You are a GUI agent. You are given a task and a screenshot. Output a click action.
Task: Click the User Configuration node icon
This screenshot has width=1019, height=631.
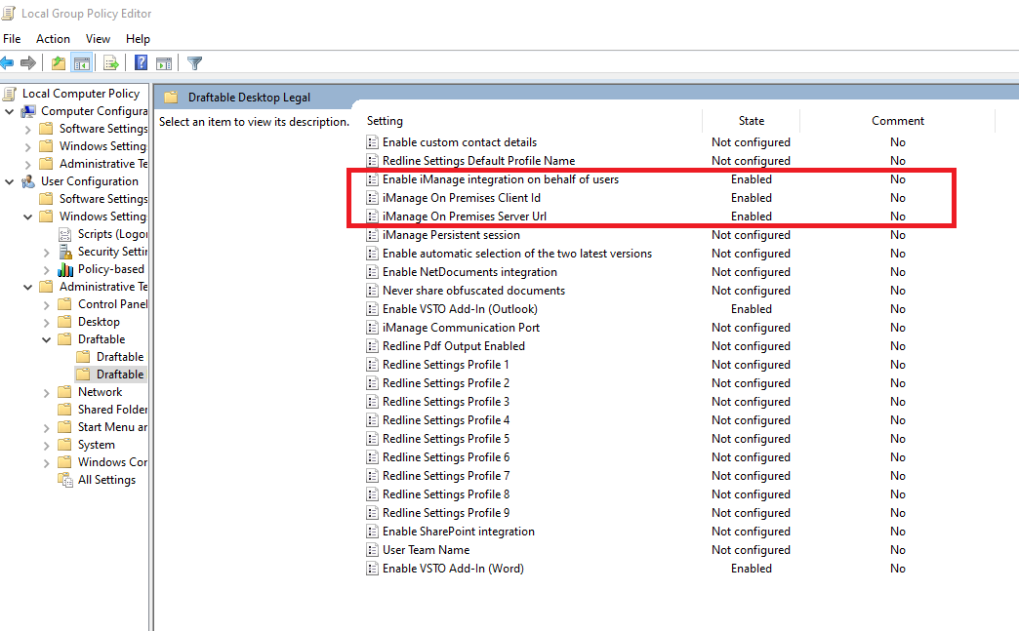coord(28,181)
